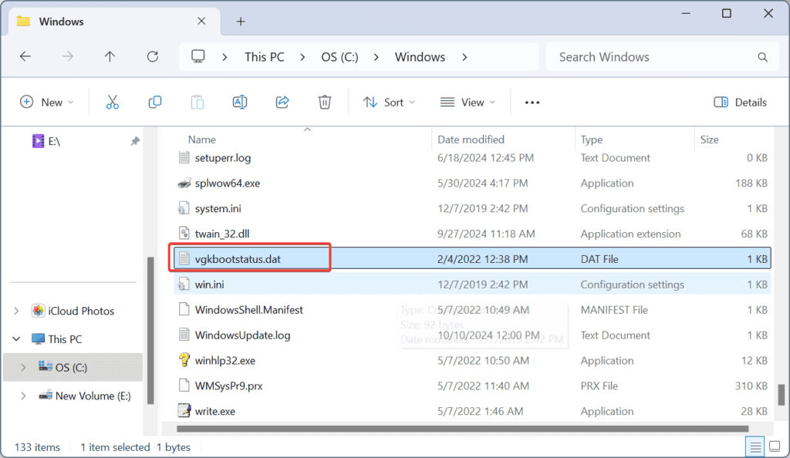790x458 pixels.
Task: Open the Sort dropdown menu
Action: 389,103
